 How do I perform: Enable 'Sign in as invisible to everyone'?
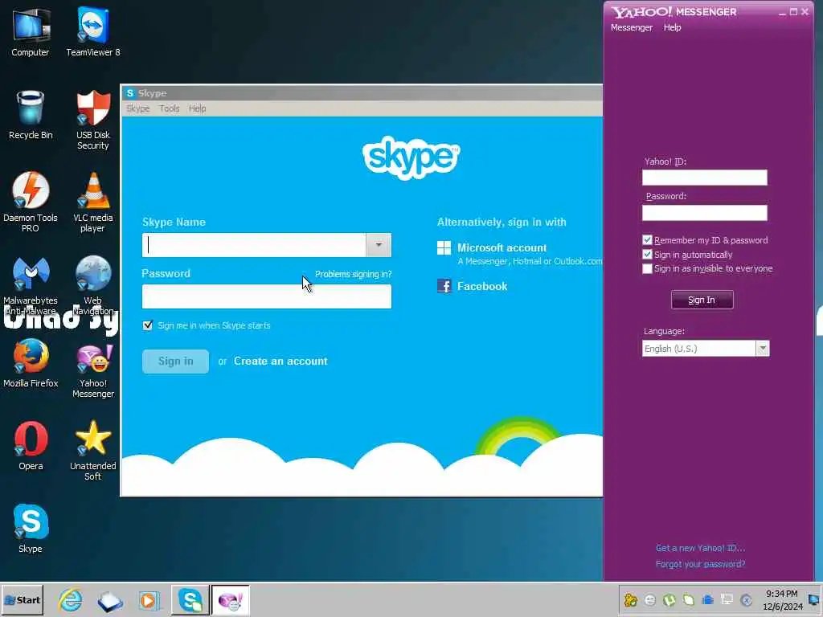point(647,268)
